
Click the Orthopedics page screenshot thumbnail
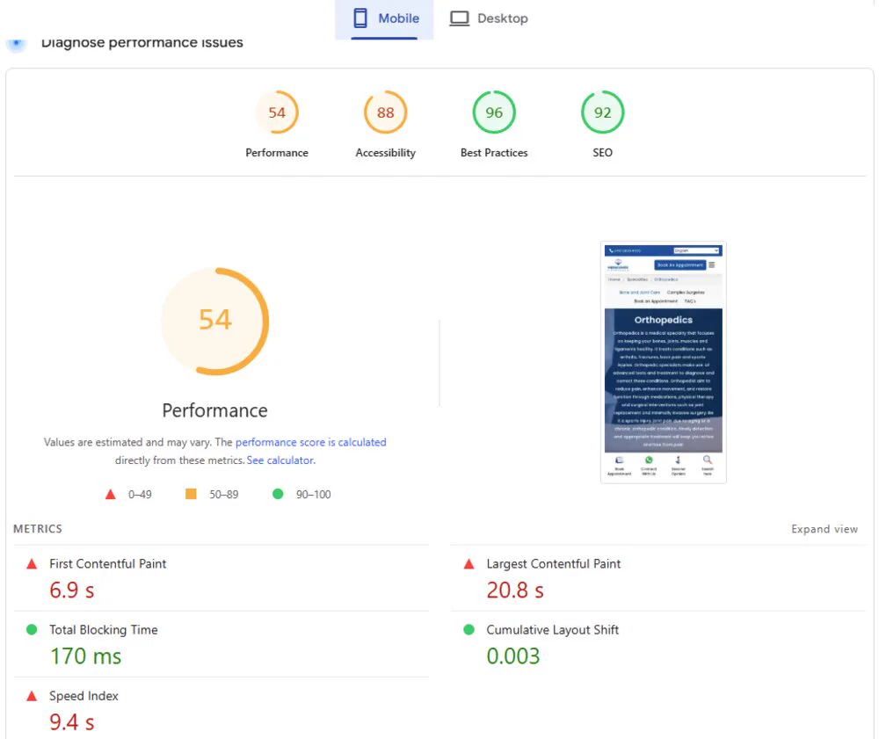(x=663, y=362)
